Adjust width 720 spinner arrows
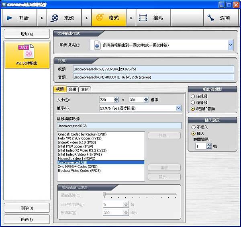This screenshot has height=227, width=241. (116, 100)
